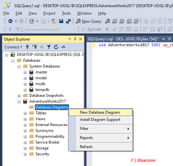The height and width of the screenshot is (166, 173).
Task: Click Display Estimated Execution Plan icon
Action: [122, 29]
